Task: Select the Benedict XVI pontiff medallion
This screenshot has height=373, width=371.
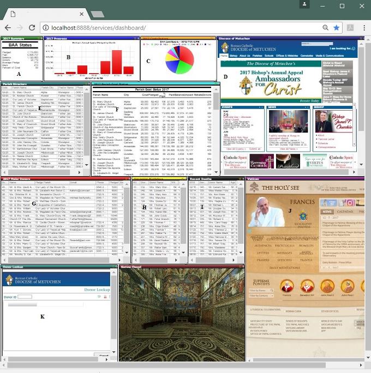Action: 307,286
